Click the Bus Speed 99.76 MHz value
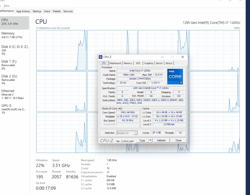 coord(128,120)
